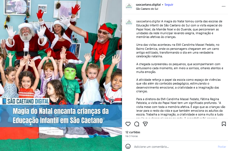Open the three-dot more options menu
The width and height of the screenshot is (228, 151).
coord(223,6)
